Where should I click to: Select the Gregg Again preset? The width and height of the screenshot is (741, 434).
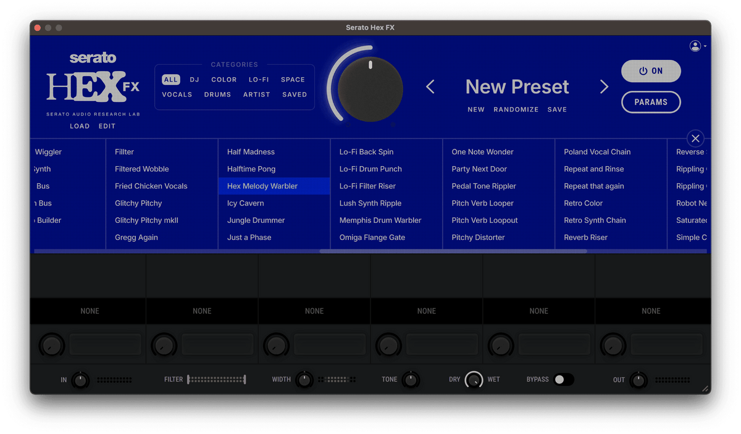point(136,238)
